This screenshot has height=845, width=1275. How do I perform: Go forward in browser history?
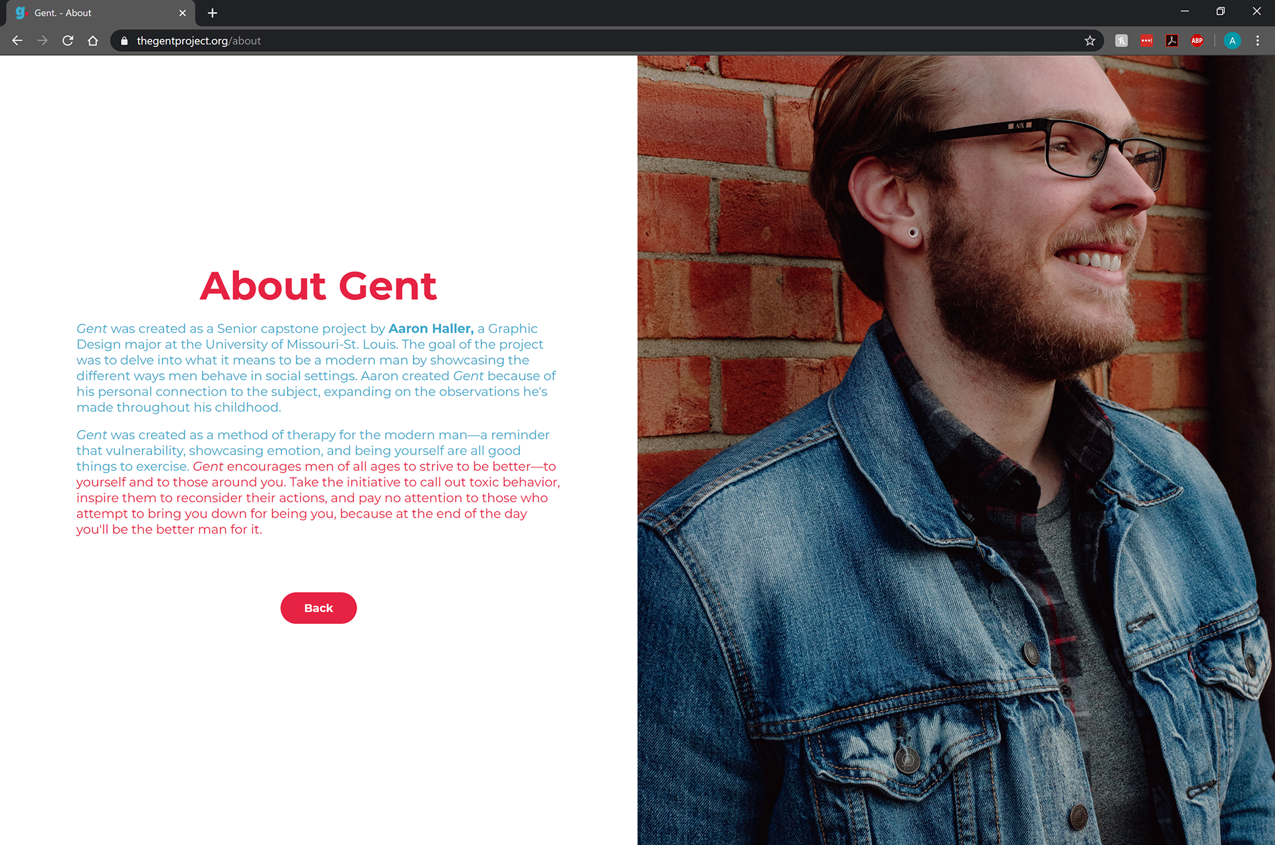[42, 41]
